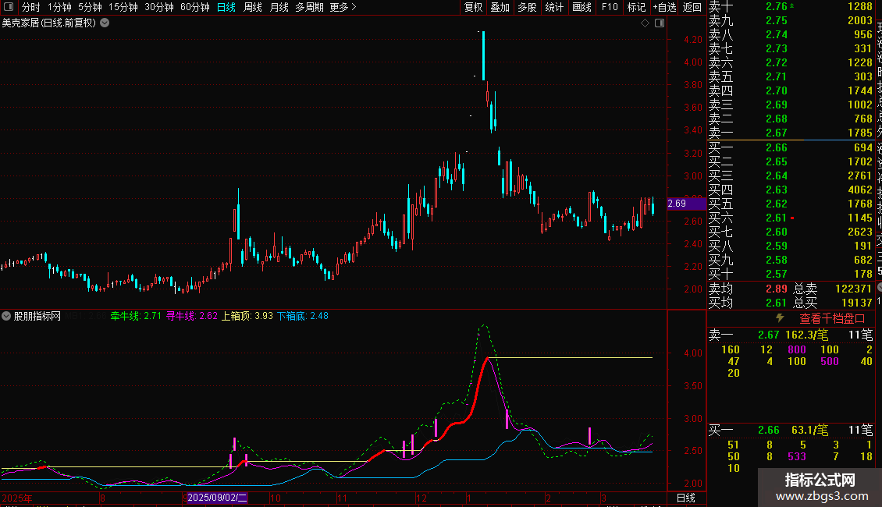The width and height of the screenshot is (882, 507).
Task: Click the 63.1/笔 value in 买一 detail
Action: pyautogui.click(x=809, y=430)
